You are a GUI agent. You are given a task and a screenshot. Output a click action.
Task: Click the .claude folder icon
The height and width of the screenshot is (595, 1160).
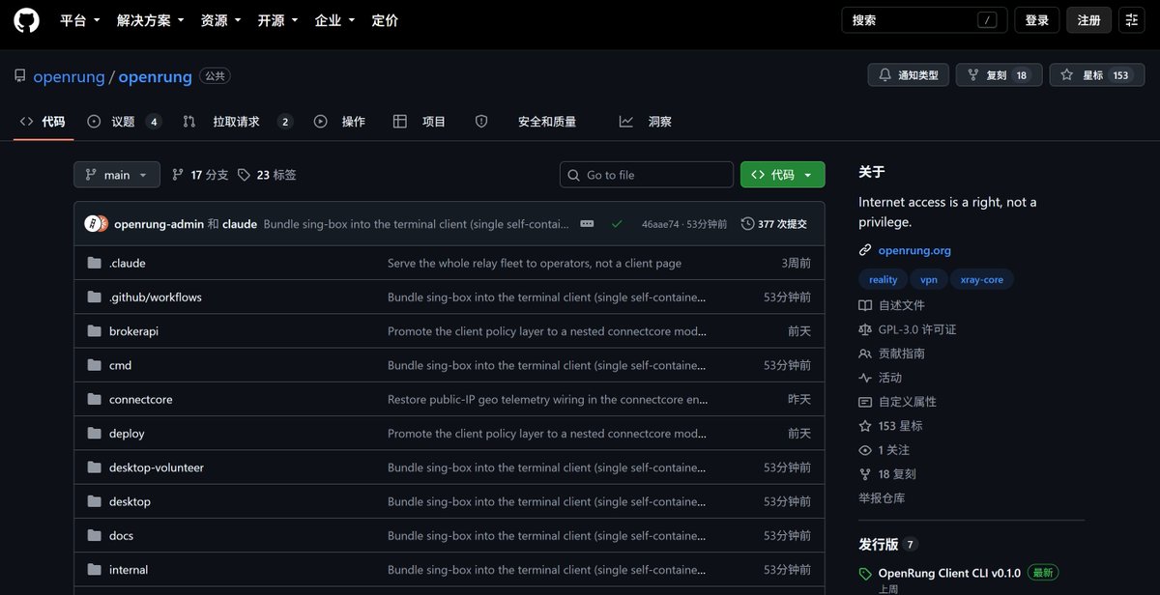(x=94, y=263)
